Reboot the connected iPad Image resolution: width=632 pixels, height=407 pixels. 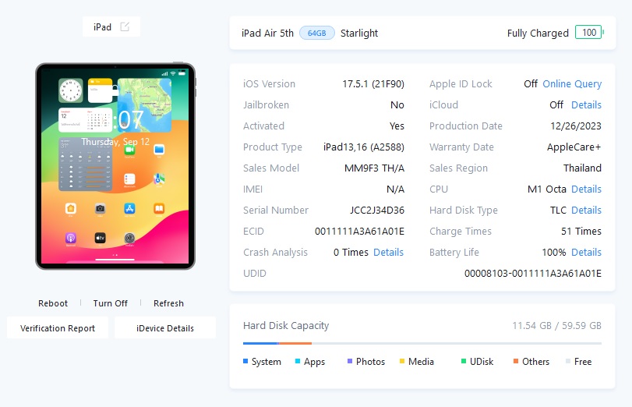[x=53, y=303]
